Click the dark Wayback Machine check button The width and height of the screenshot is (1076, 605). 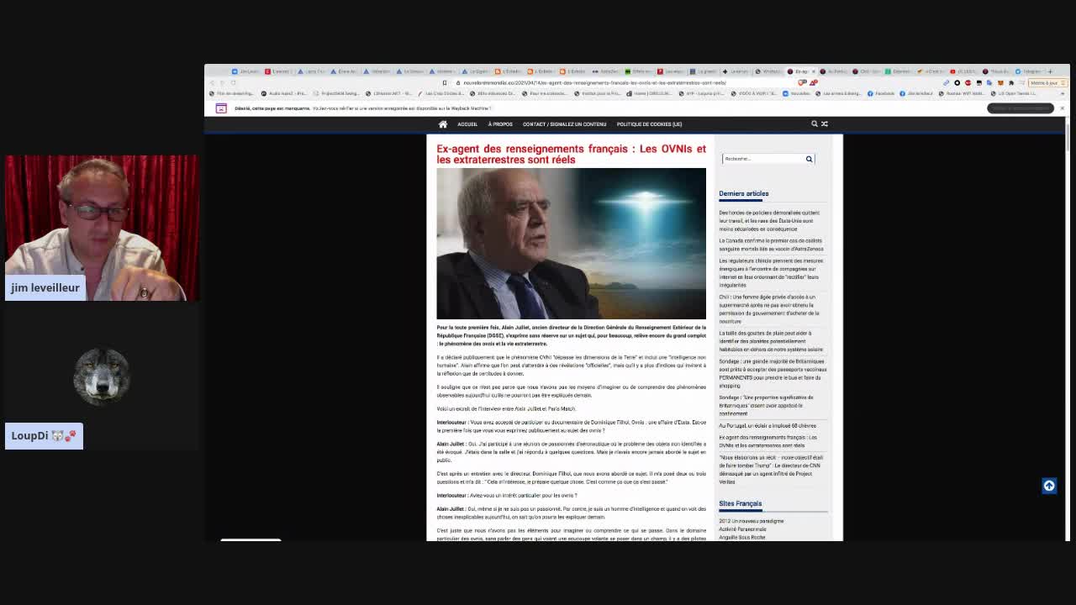[x=1021, y=108]
